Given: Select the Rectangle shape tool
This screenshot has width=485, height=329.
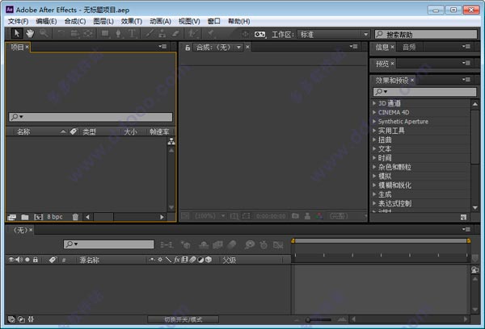Looking at the screenshot, I should point(105,33).
